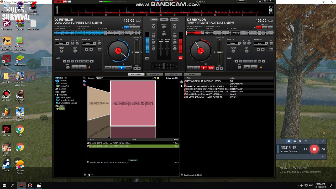Open the BROWSER tab

pos(136,75)
